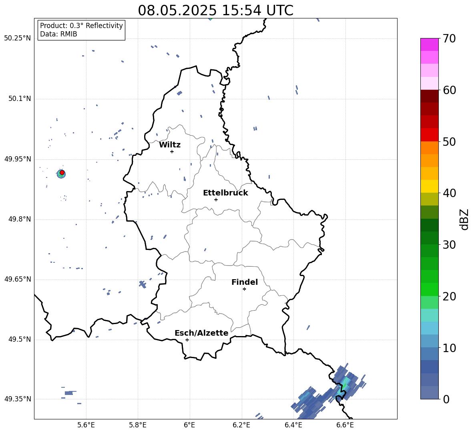Click 'Product: 0.3° Reflectivity' legend text
474x433 pixels.
pos(81,26)
